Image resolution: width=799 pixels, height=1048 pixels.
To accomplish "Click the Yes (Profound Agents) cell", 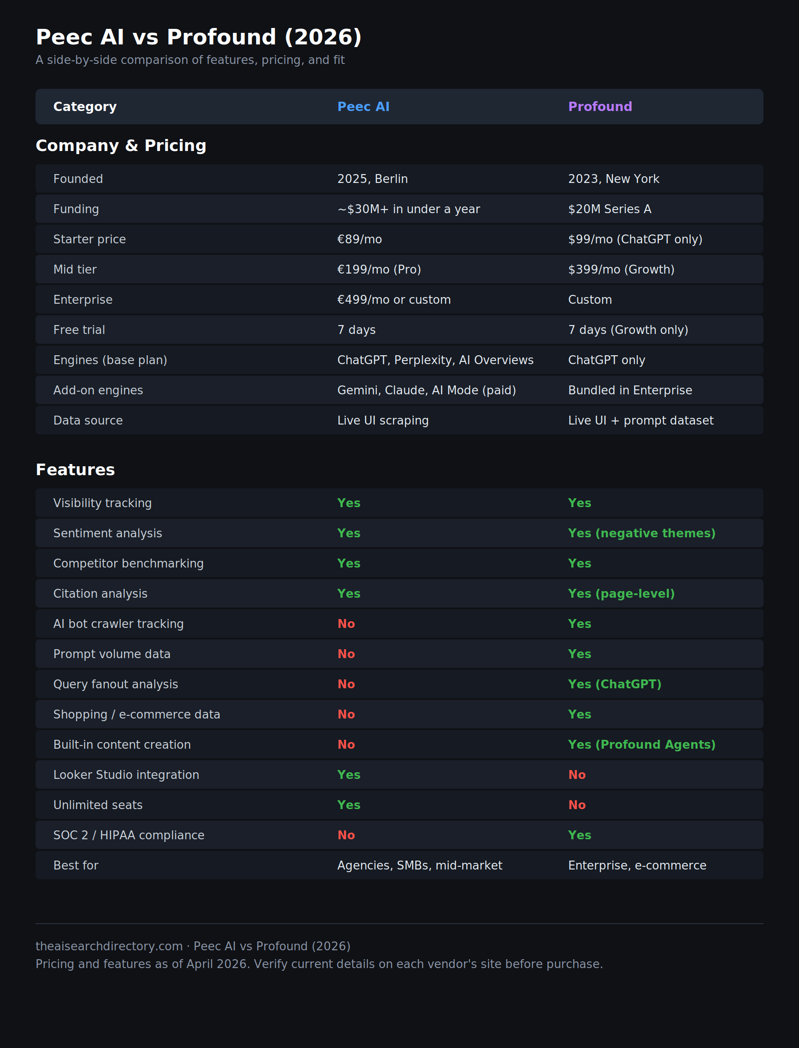I will (x=641, y=745).
